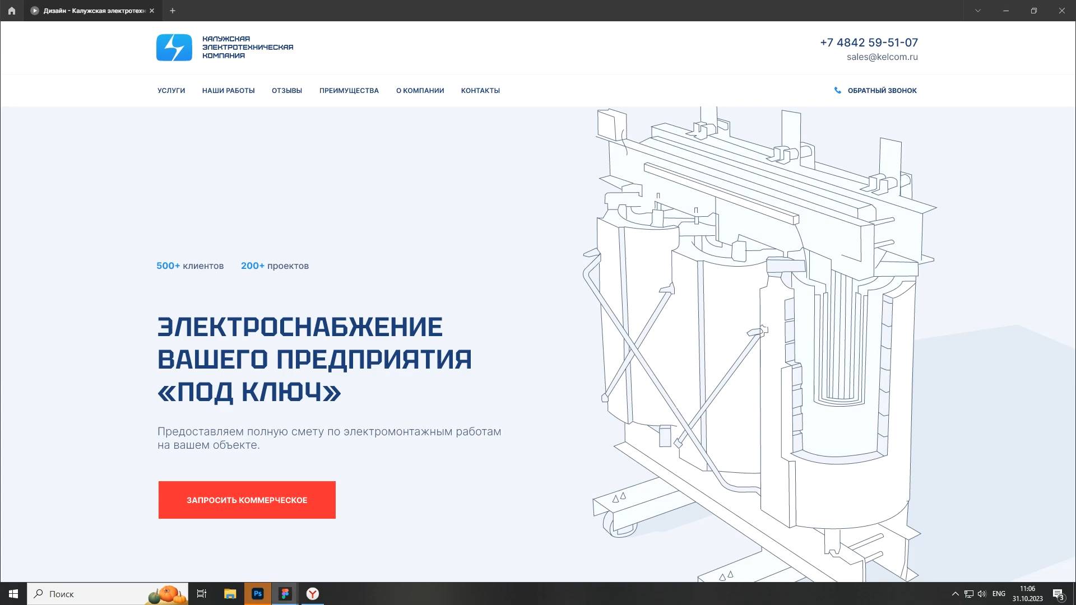Launch Figma from the taskbar

[285, 594]
